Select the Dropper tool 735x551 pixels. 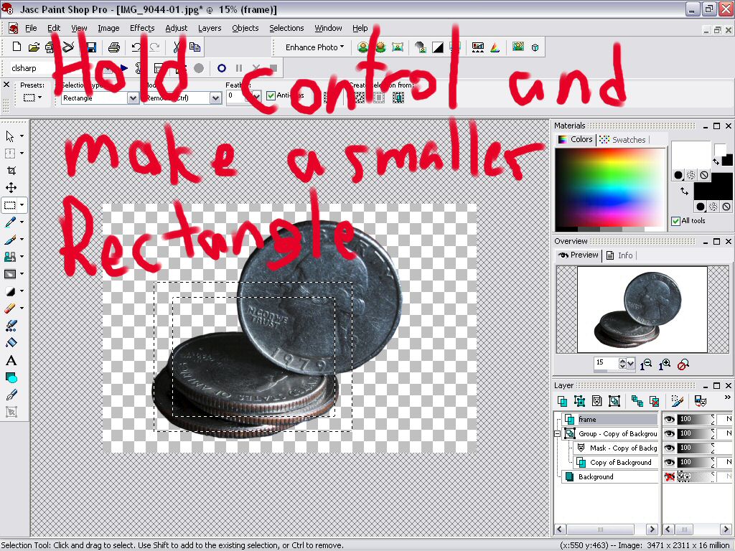(x=10, y=222)
